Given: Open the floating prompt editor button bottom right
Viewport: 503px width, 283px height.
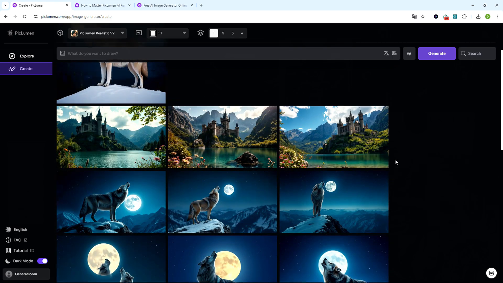Looking at the screenshot, I should 491,273.
